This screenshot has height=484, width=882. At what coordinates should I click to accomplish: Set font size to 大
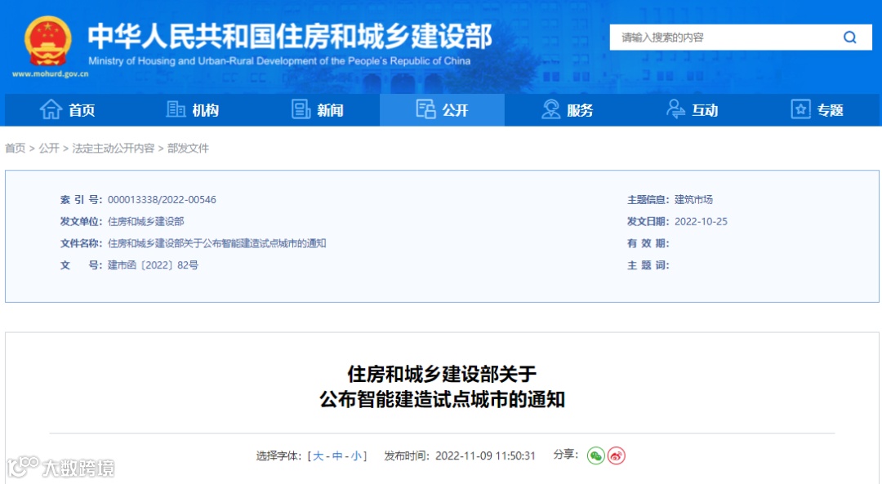[318, 456]
